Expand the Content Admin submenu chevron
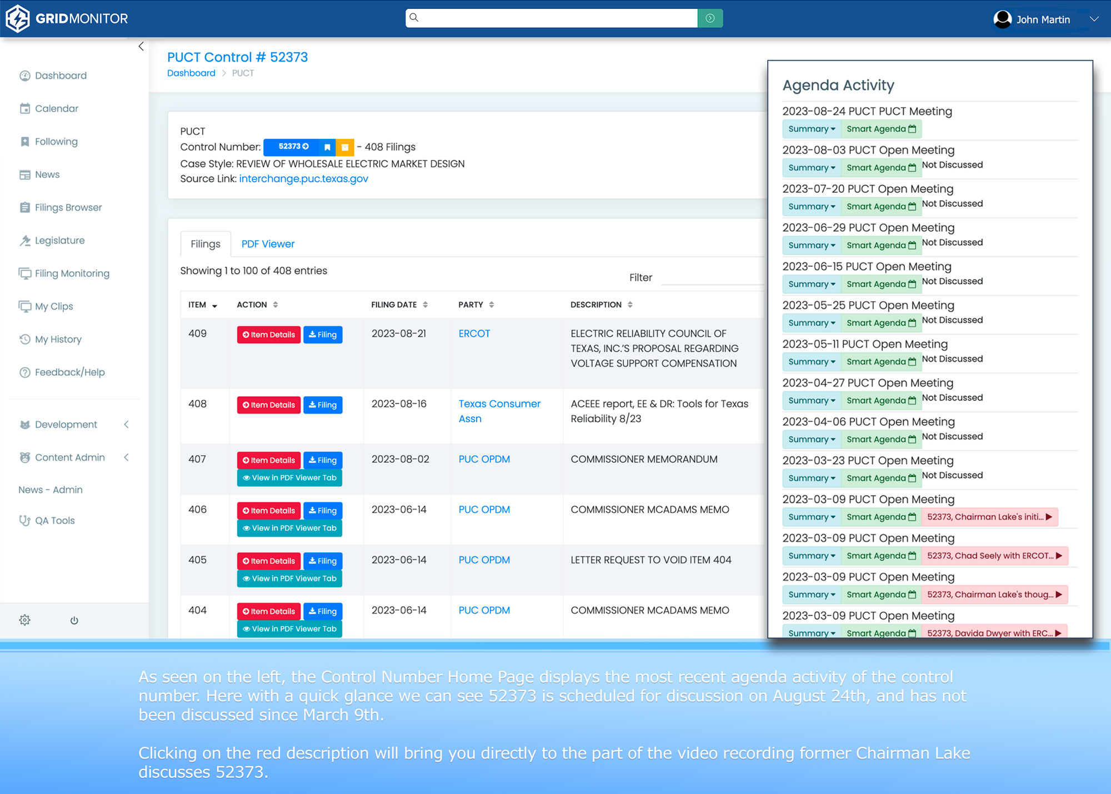Screen dimensions: 1111x794 (x=127, y=457)
